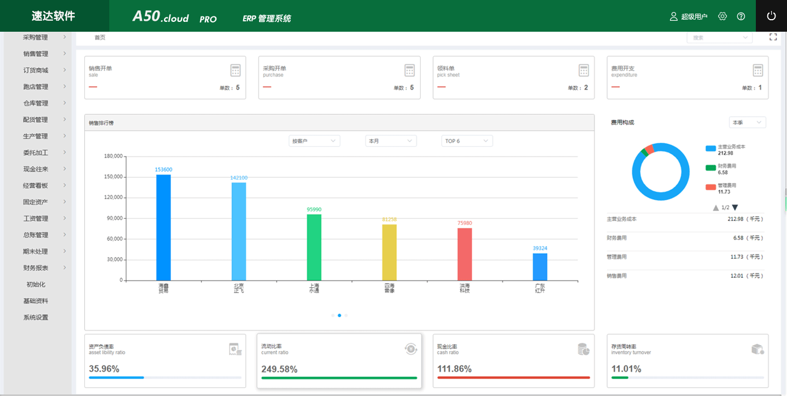Click the green progress bar under 249.58%
This screenshot has width=787, height=396.
coord(339,377)
